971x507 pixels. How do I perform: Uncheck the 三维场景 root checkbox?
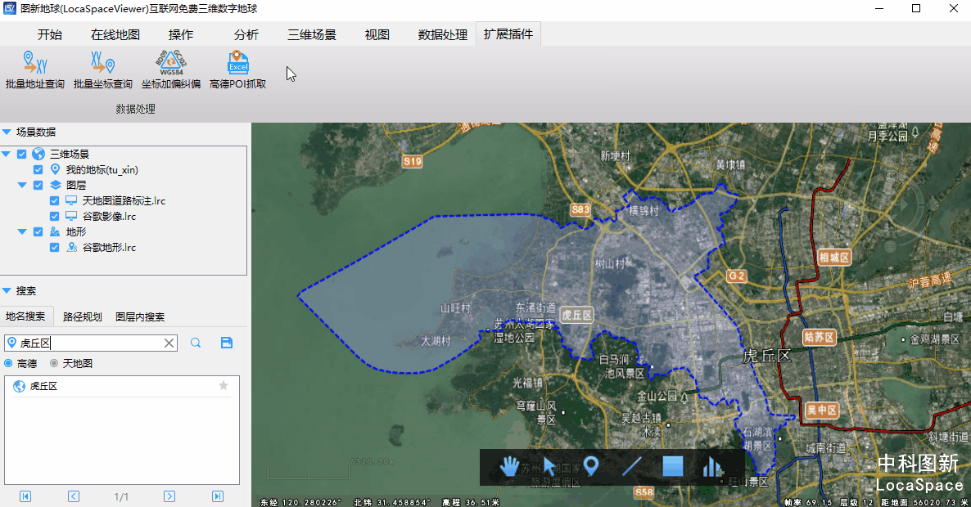click(x=21, y=154)
